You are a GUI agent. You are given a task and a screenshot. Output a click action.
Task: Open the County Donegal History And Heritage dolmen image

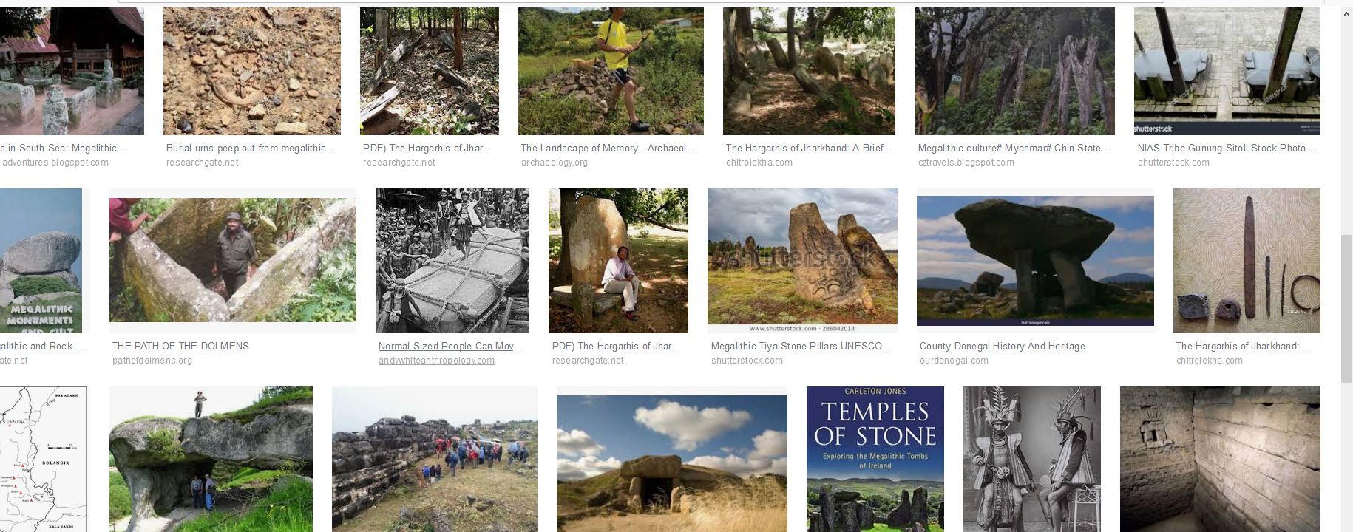pos(1035,261)
